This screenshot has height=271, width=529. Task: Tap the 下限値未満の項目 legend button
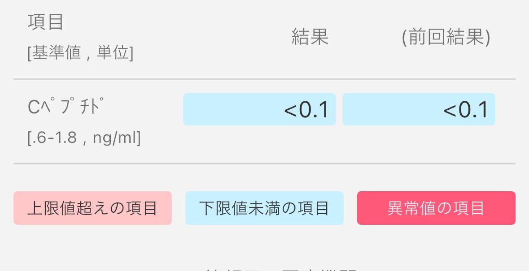coord(264,208)
